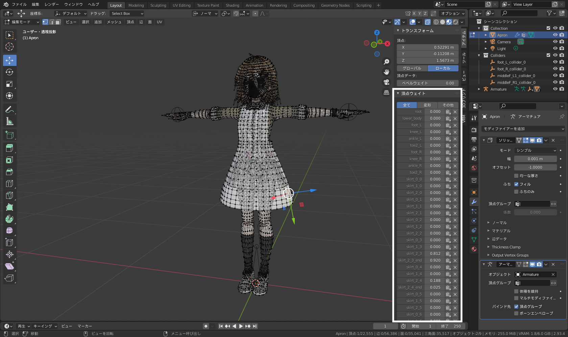Expand the Armature item in outliner
The width and height of the screenshot is (568, 337).
tap(479, 89)
